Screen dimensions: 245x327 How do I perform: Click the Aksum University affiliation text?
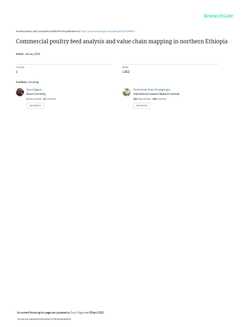[x=36, y=94]
